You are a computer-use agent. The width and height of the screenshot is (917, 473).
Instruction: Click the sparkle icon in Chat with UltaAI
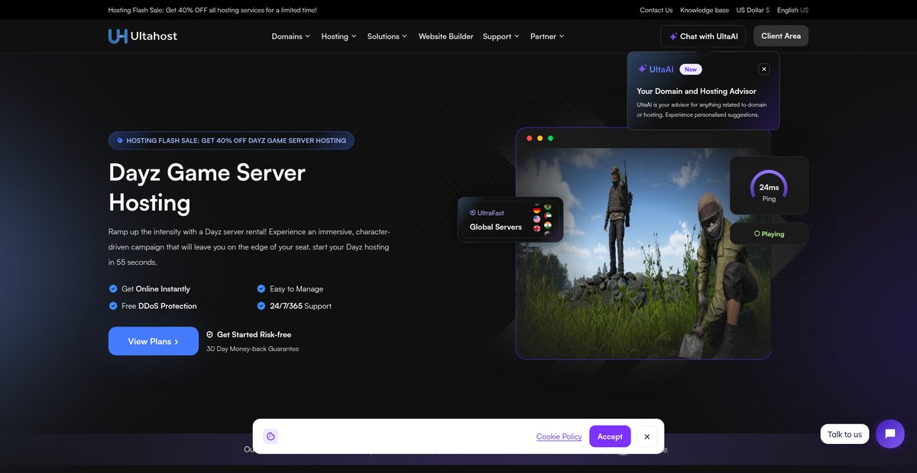point(673,37)
